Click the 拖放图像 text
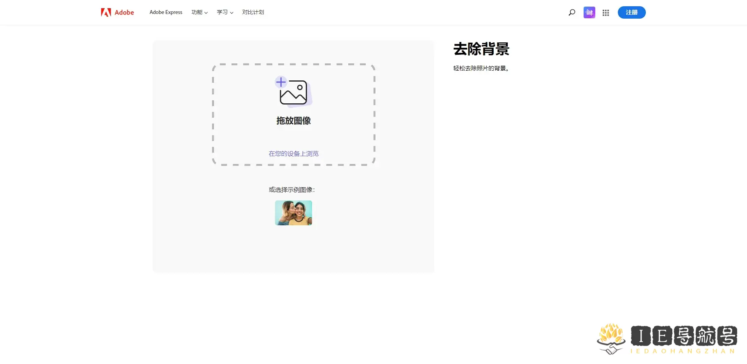 293,120
